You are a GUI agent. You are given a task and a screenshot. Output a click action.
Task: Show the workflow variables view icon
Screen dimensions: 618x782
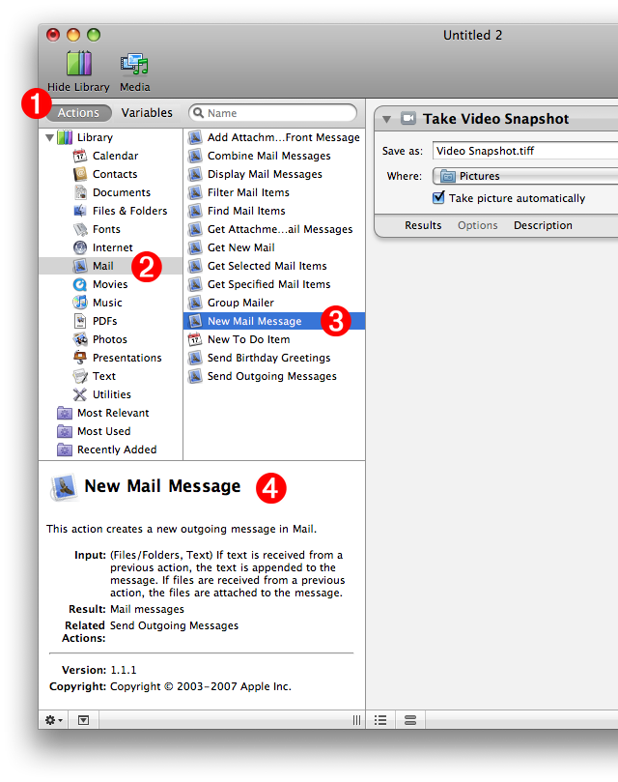coord(410,720)
